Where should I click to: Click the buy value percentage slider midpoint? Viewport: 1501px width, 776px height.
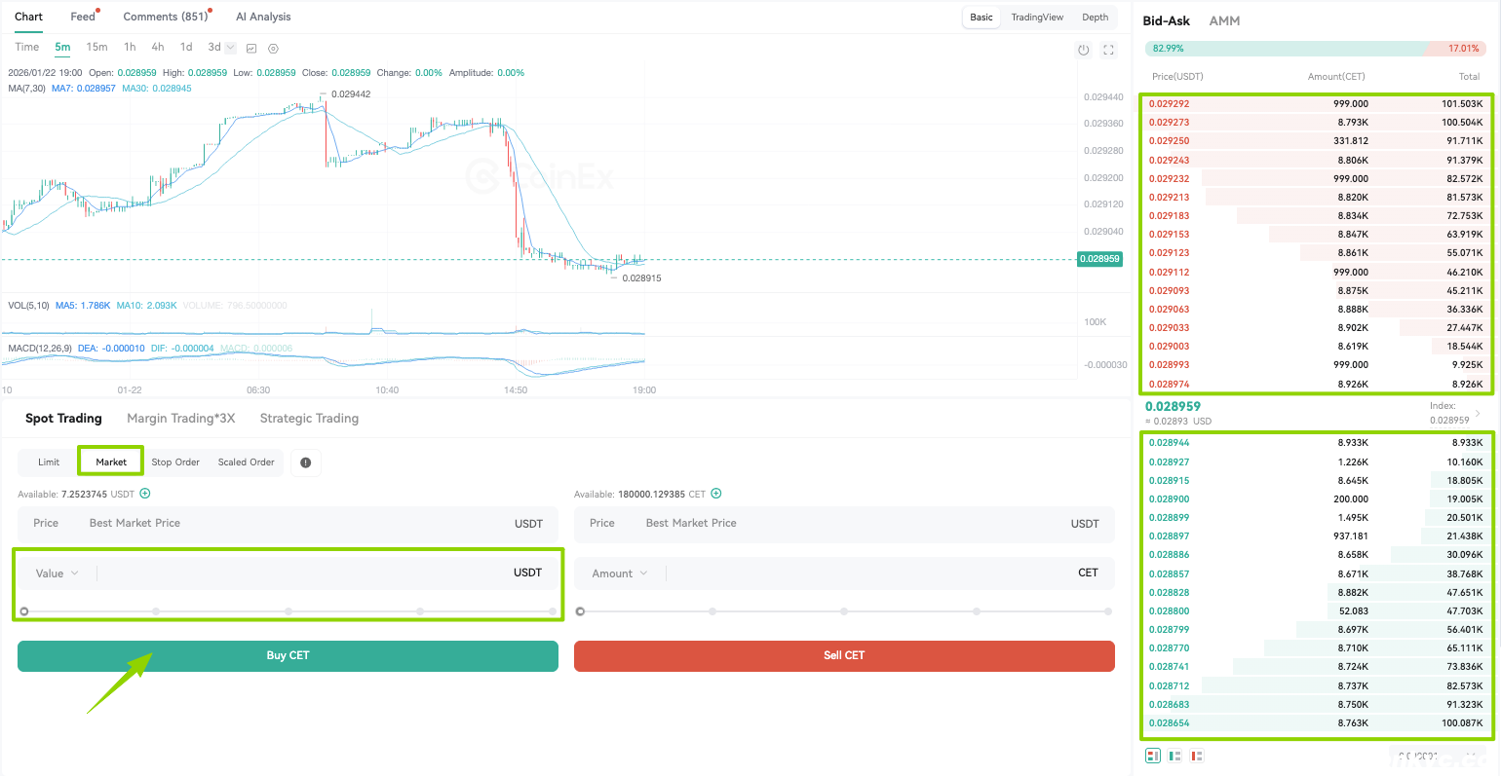coord(289,611)
